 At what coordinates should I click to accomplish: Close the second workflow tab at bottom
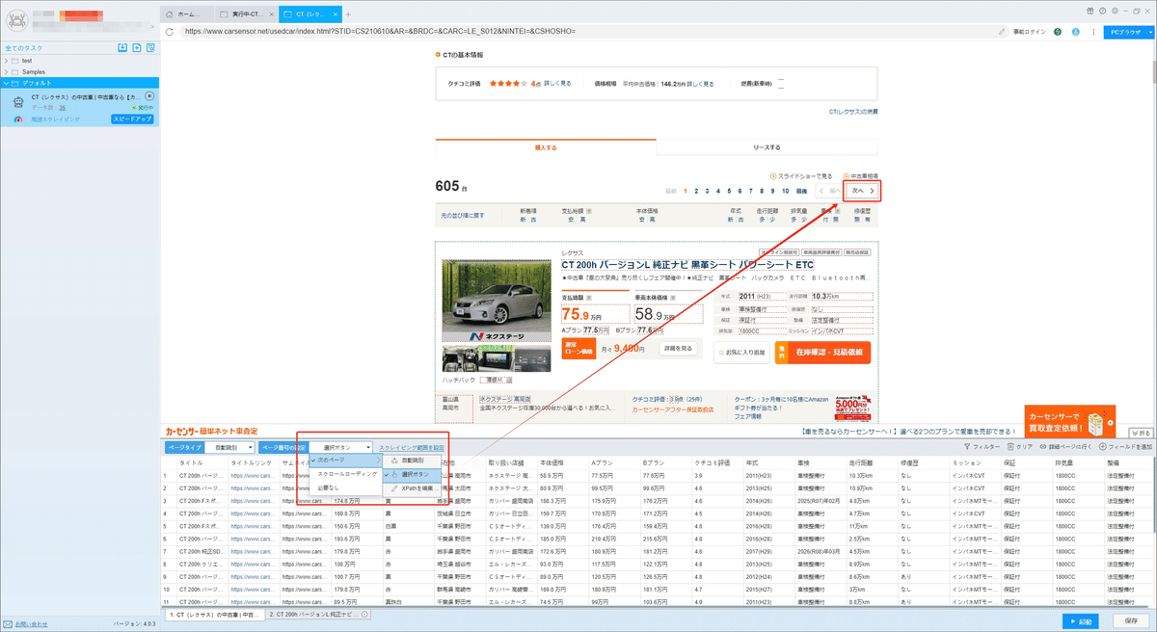click(363, 614)
